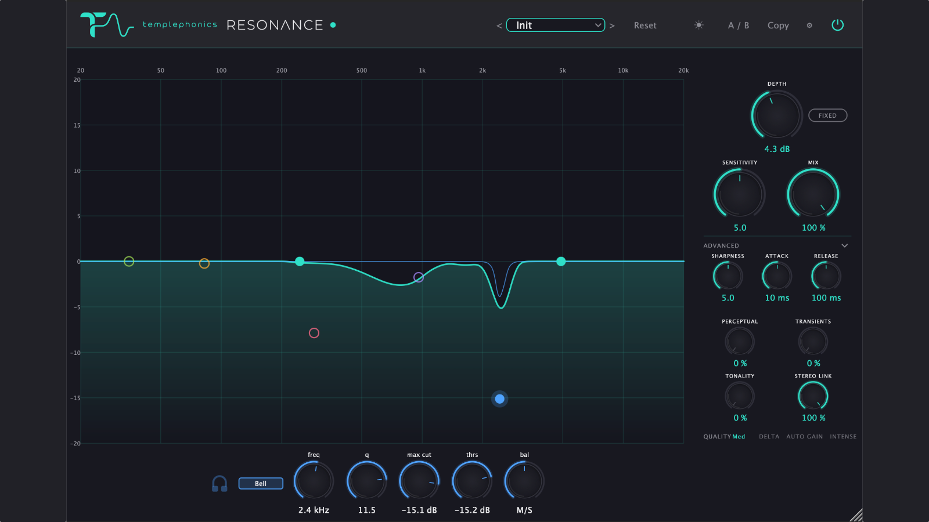Select the teal node near 5k

point(561,262)
